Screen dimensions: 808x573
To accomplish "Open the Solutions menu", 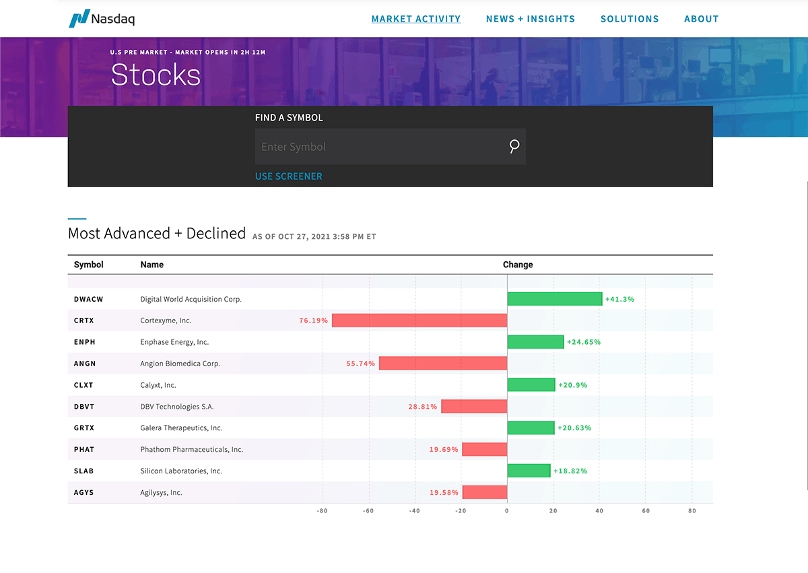I will pos(630,19).
